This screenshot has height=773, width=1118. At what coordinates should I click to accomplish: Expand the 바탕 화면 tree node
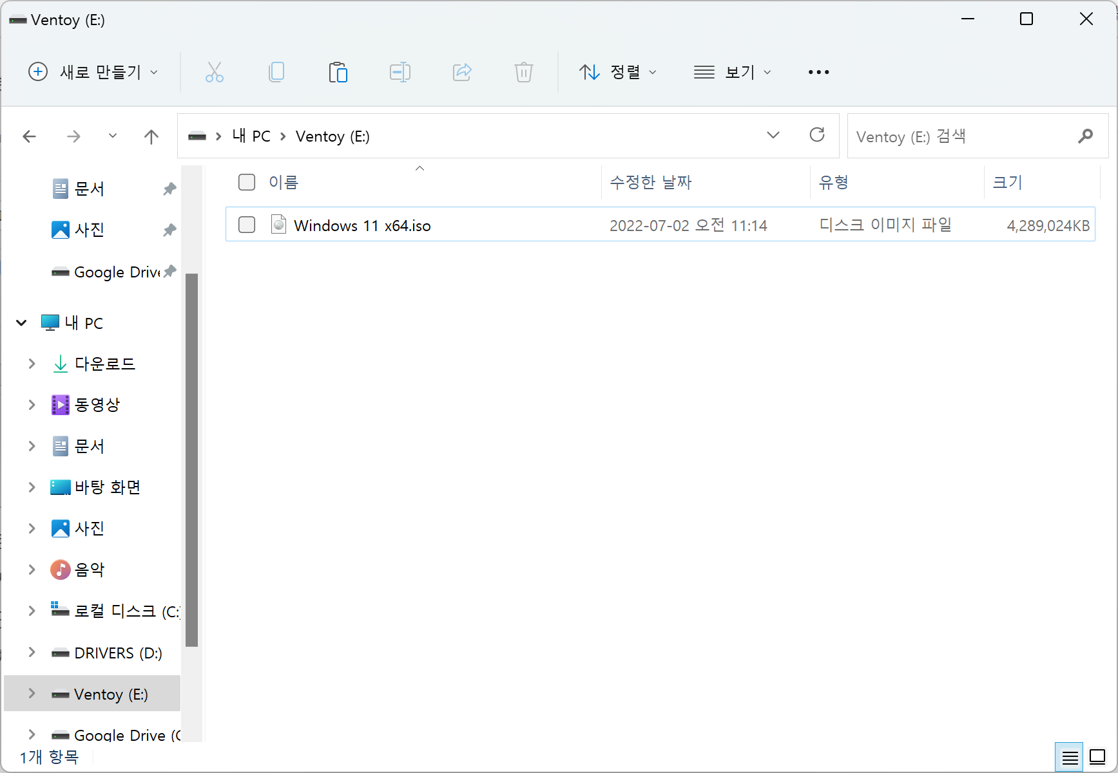coord(32,487)
